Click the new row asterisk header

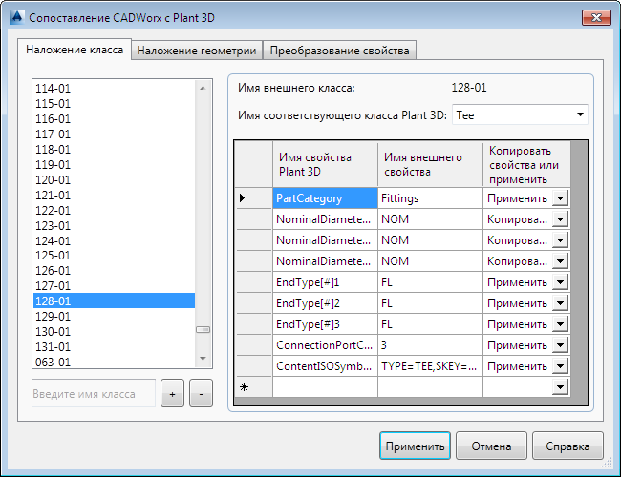pos(253,386)
